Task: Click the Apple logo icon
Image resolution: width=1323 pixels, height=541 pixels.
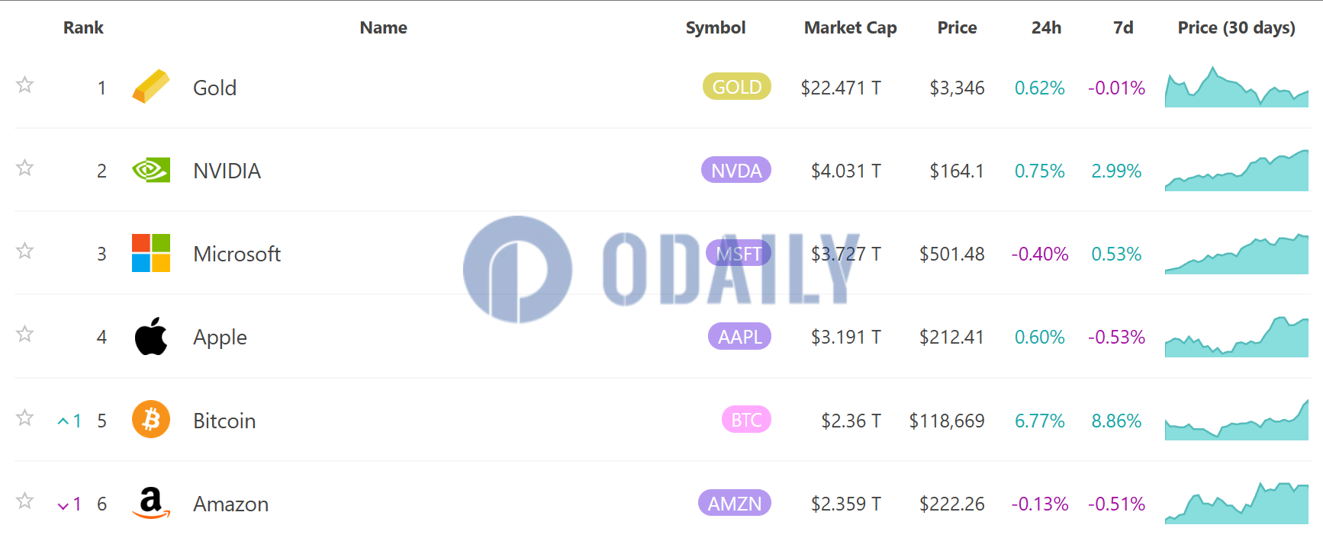Action: tap(151, 336)
